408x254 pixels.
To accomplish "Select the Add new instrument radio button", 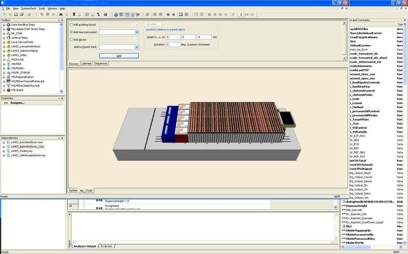I will 71,32.
